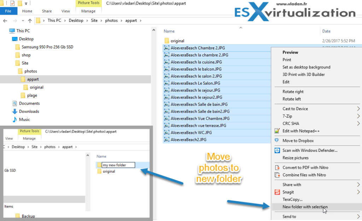Click the Snagit icon in the menu

coord(277,192)
